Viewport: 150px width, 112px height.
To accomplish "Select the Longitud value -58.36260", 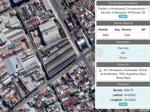I will pos(129,100).
